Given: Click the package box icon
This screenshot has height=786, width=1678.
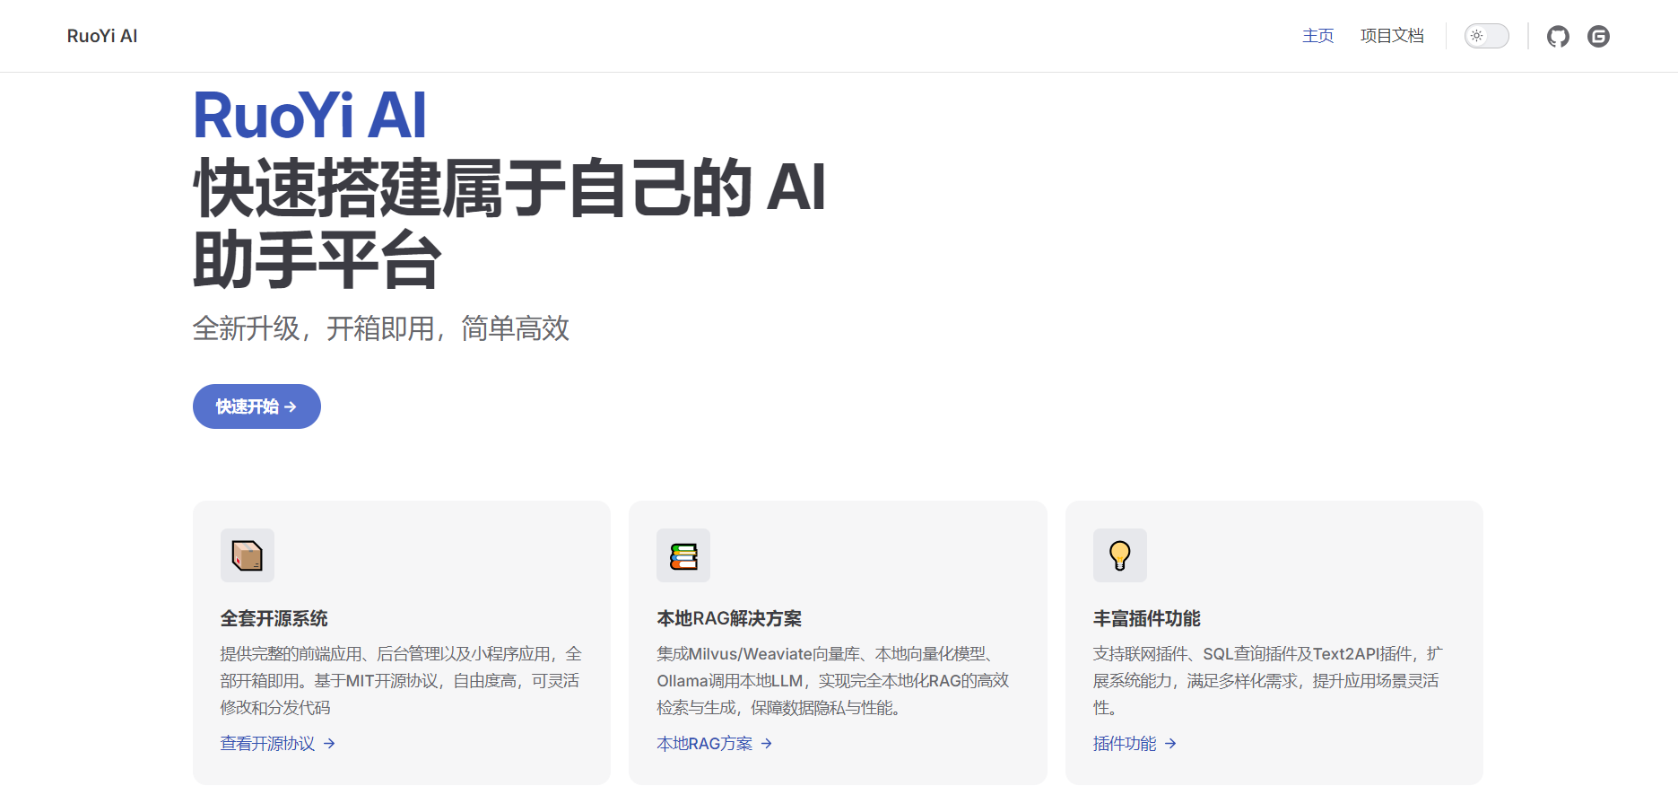Looking at the screenshot, I should (248, 555).
